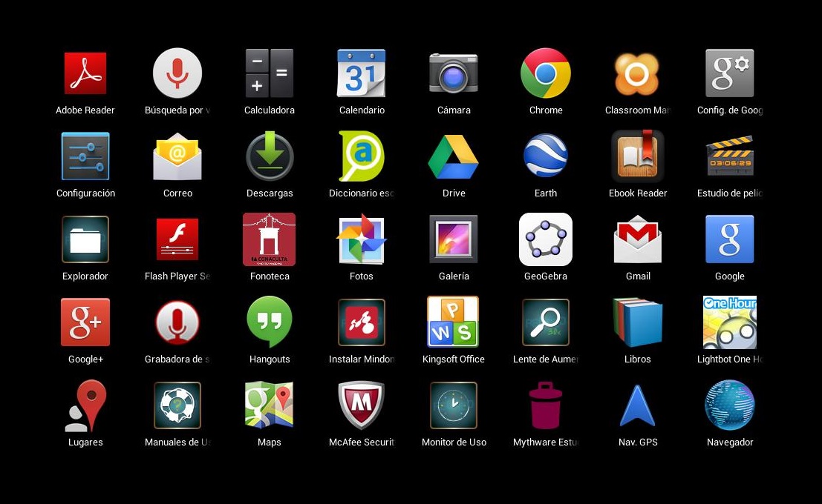Launch the Chrome browser
Screen dimensions: 822x504
(546, 73)
